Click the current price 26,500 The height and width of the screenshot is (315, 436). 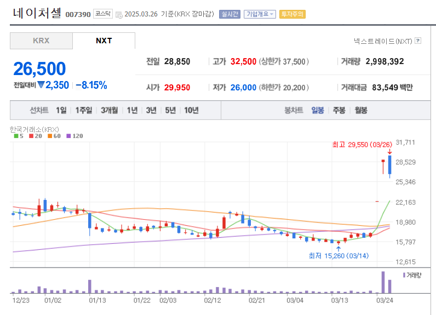[39, 68]
